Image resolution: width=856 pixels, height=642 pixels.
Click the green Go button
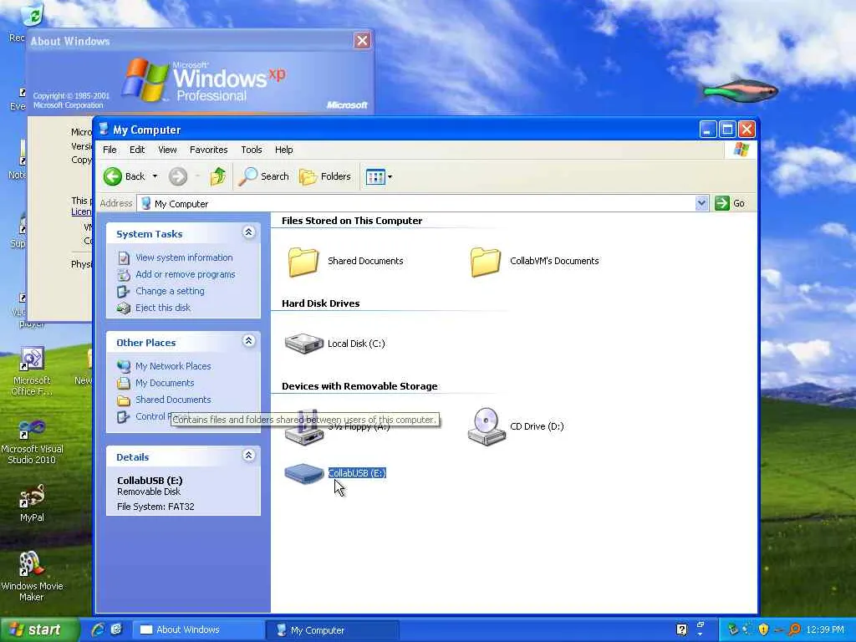[730, 203]
